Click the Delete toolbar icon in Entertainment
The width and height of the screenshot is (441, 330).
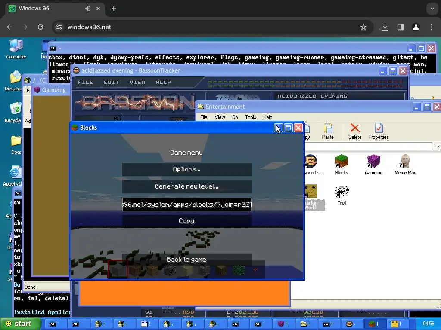click(355, 131)
